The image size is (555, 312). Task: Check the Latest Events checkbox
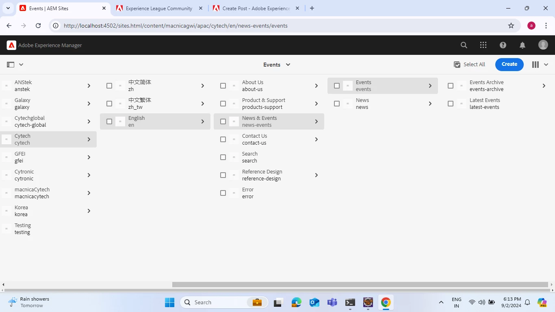coord(451,104)
